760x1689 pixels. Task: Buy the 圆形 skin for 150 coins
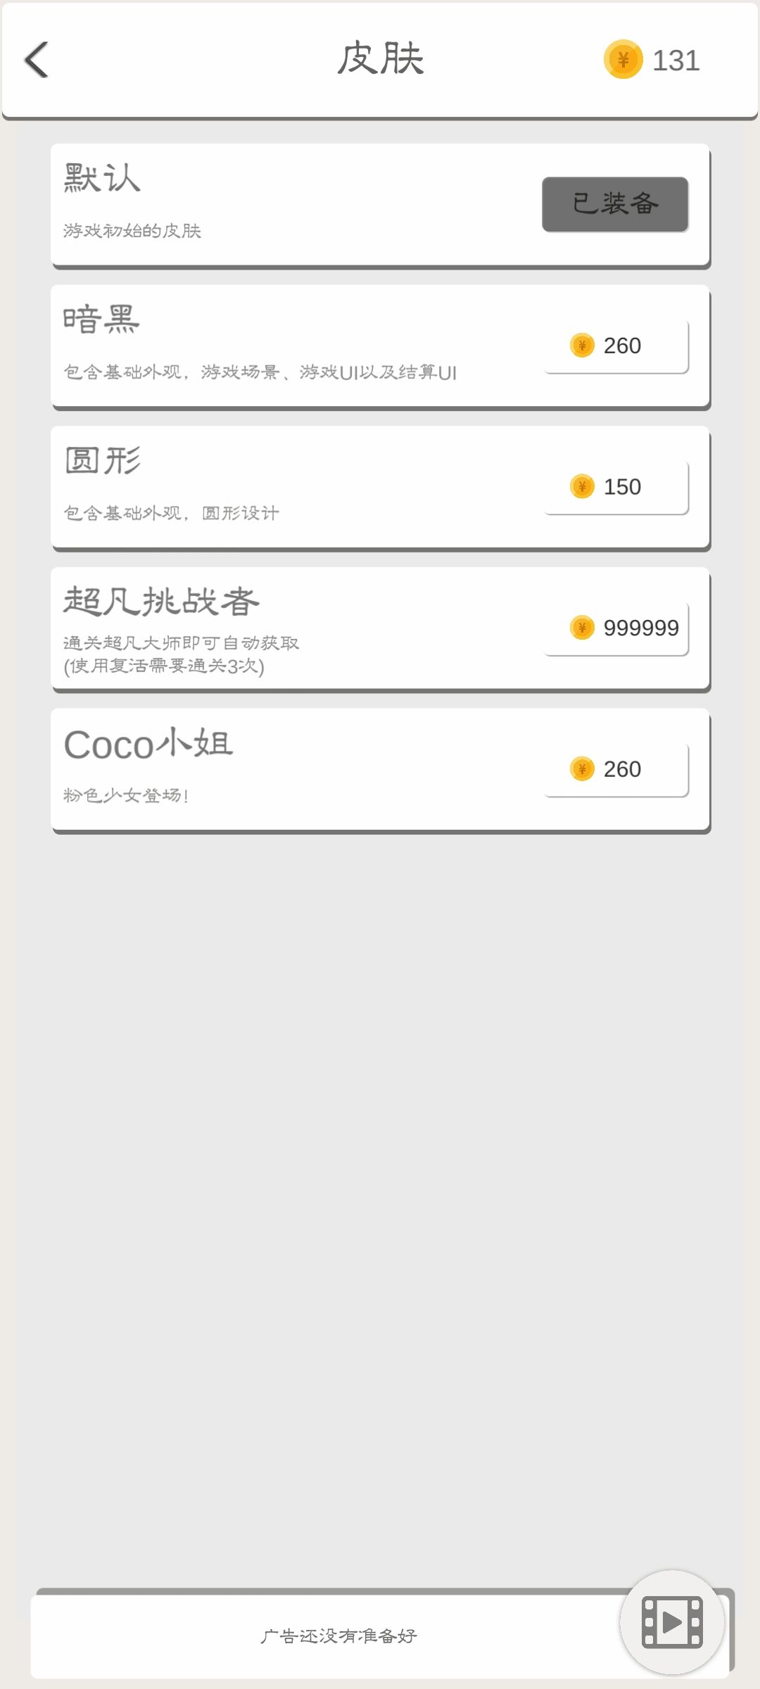616,486
